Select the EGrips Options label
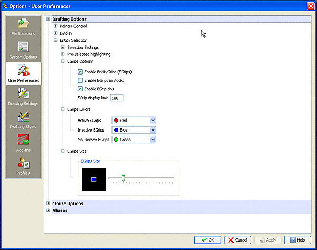Image resolution: width=317 pixels, height=250 pixels. click(x=80, y=61)
